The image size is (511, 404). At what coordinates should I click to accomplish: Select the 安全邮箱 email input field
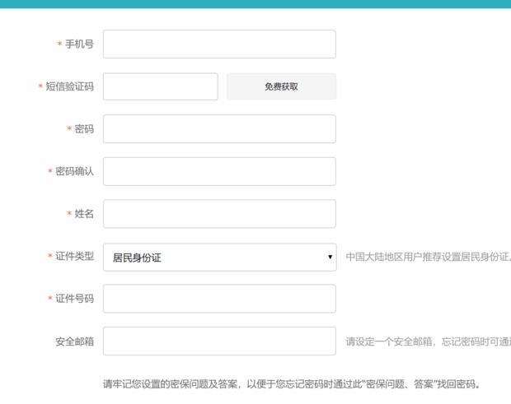click(x=219, y=341)
